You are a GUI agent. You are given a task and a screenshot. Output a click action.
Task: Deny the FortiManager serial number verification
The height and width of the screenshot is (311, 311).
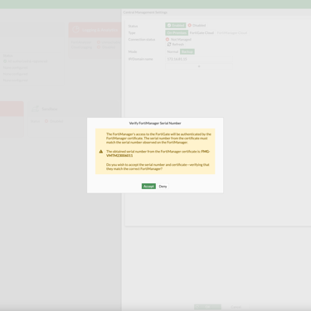[163, 187]
